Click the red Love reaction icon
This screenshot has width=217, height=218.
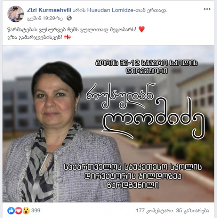[19, 211]
